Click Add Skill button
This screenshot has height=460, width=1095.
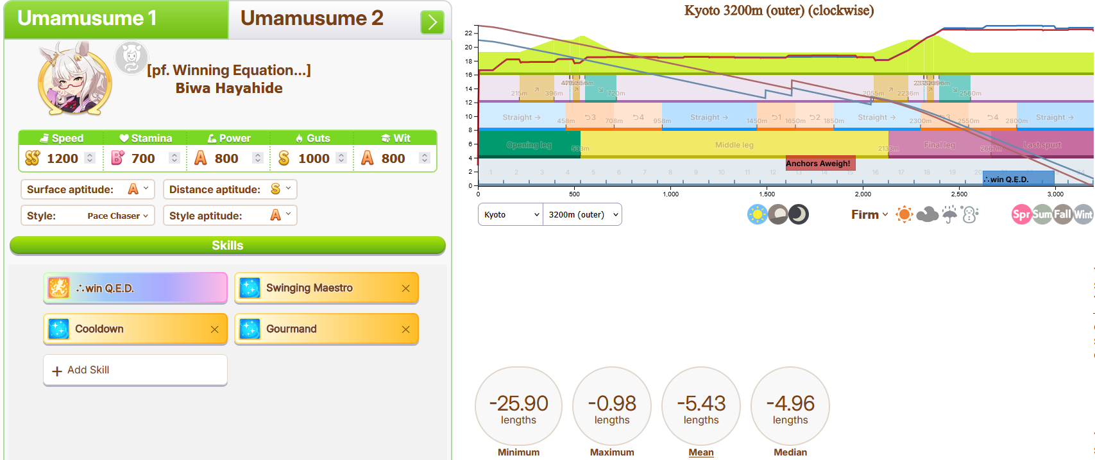pos(135,370)
